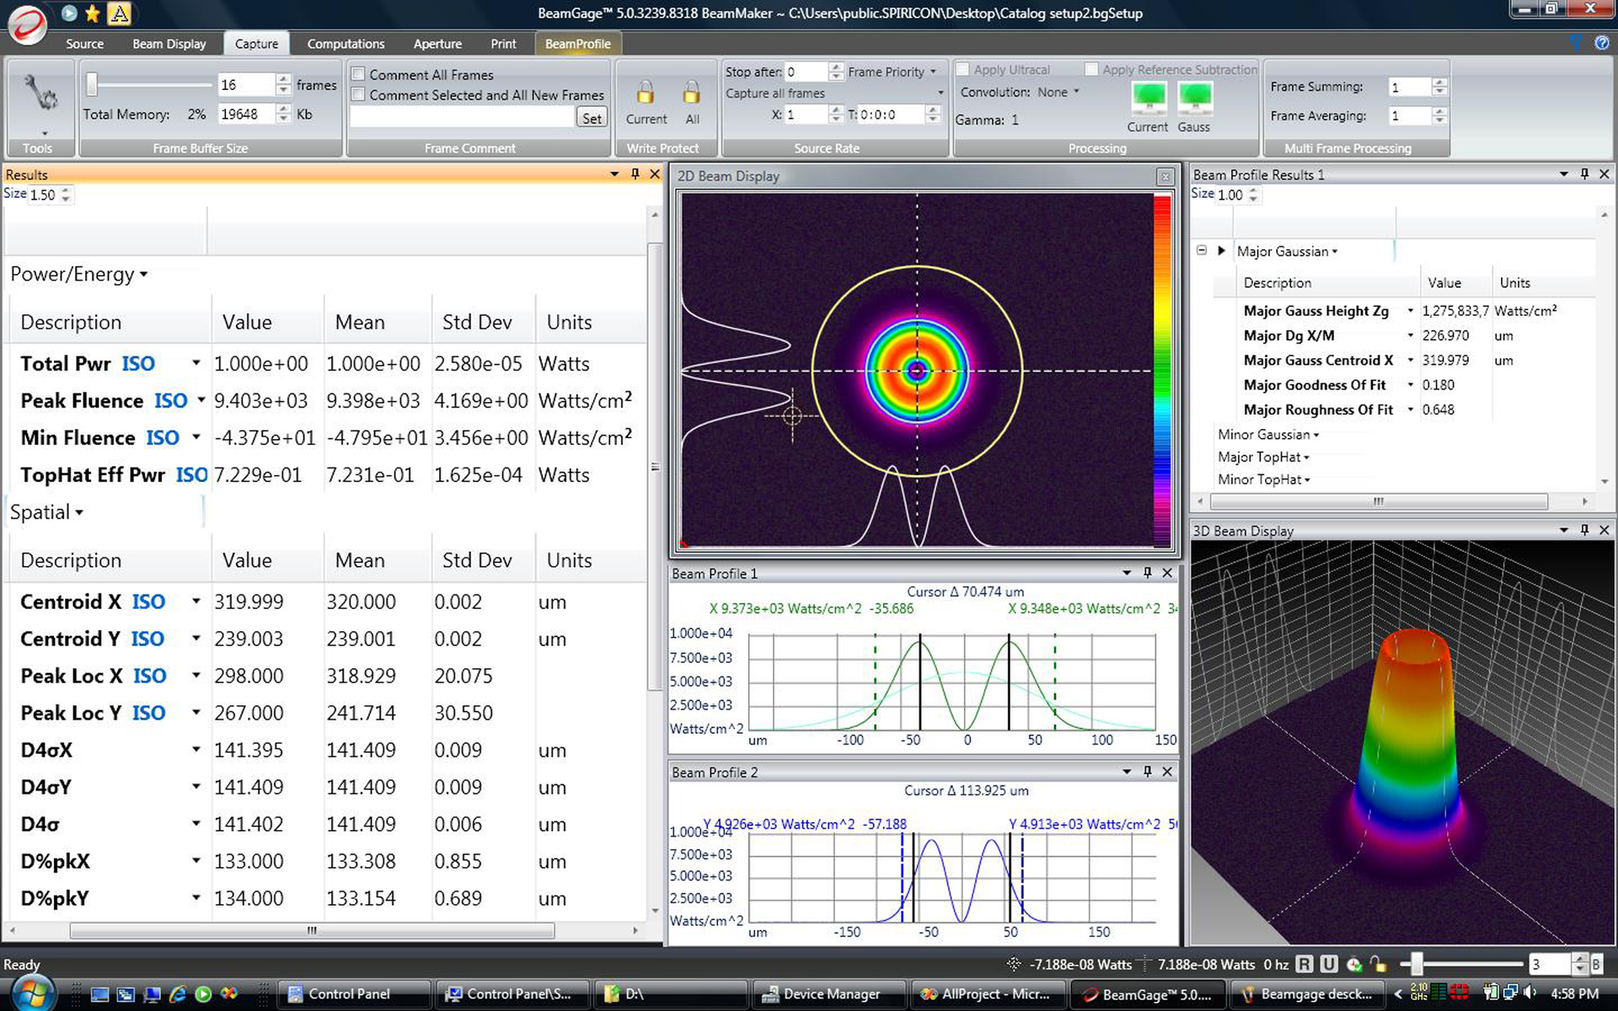Click the Set button for Frame Comment
Image resolution: width=1618 pixels, height=1011 pixels.
pyautogui.click(x=592, y=117)
